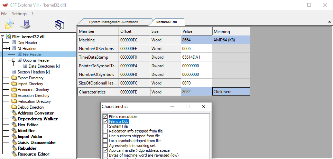The height and width of the screenshot is (159, 333).
Task: Check Line numbers stripped from file
Action: [x=105, y=136]
